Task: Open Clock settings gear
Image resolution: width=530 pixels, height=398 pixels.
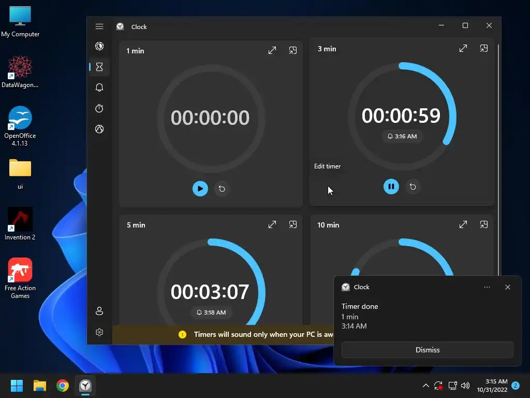Action: point(99,332)
